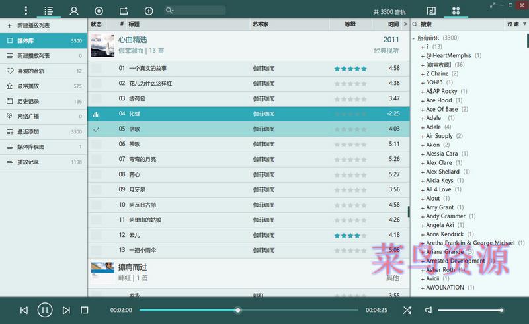The height and width of the screenshot is (324, 529).
Task: Open 播放记录 in the sidebar
Action: 44,162
